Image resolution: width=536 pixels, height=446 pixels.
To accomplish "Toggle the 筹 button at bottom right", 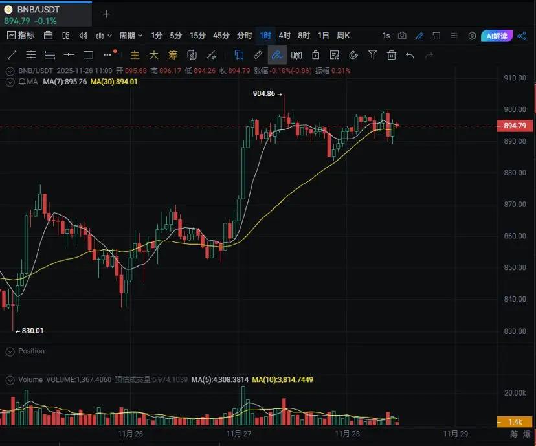I will tap(514, 434).
